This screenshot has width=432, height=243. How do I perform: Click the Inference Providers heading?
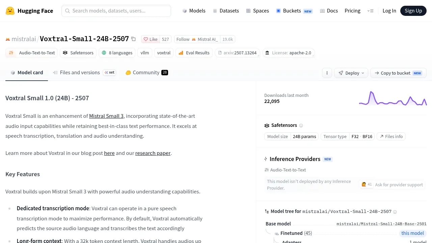pyautogui.click(x=295, y=159)
